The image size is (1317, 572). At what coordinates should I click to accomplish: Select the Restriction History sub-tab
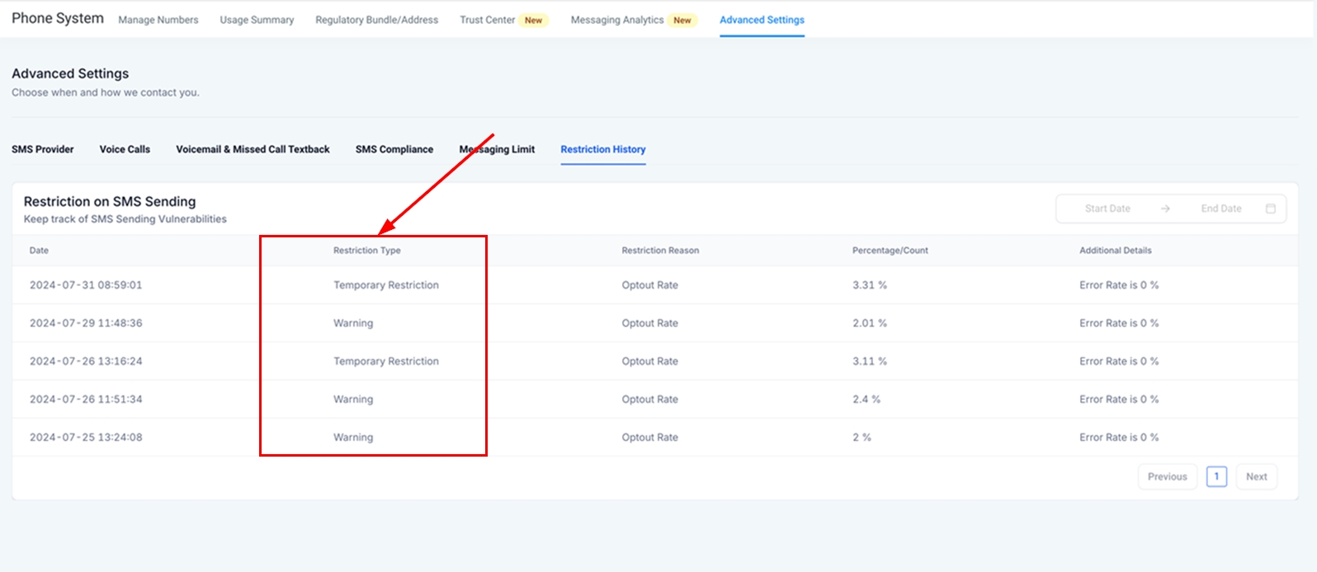pyautogui.click(x=602, y=149)
